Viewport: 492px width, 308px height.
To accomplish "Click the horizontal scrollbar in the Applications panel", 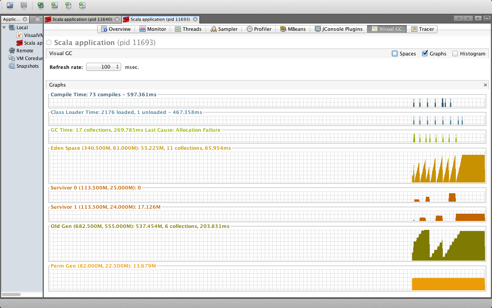I will 12,295.
